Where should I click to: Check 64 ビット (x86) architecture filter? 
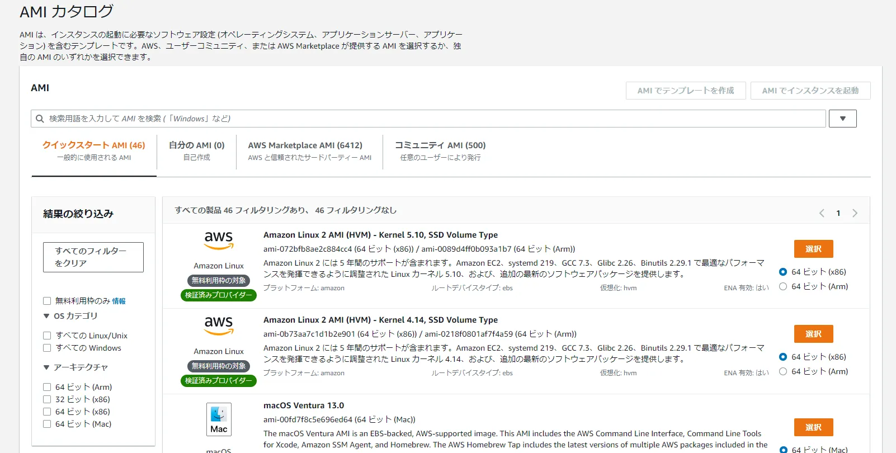tap(47, 412)
